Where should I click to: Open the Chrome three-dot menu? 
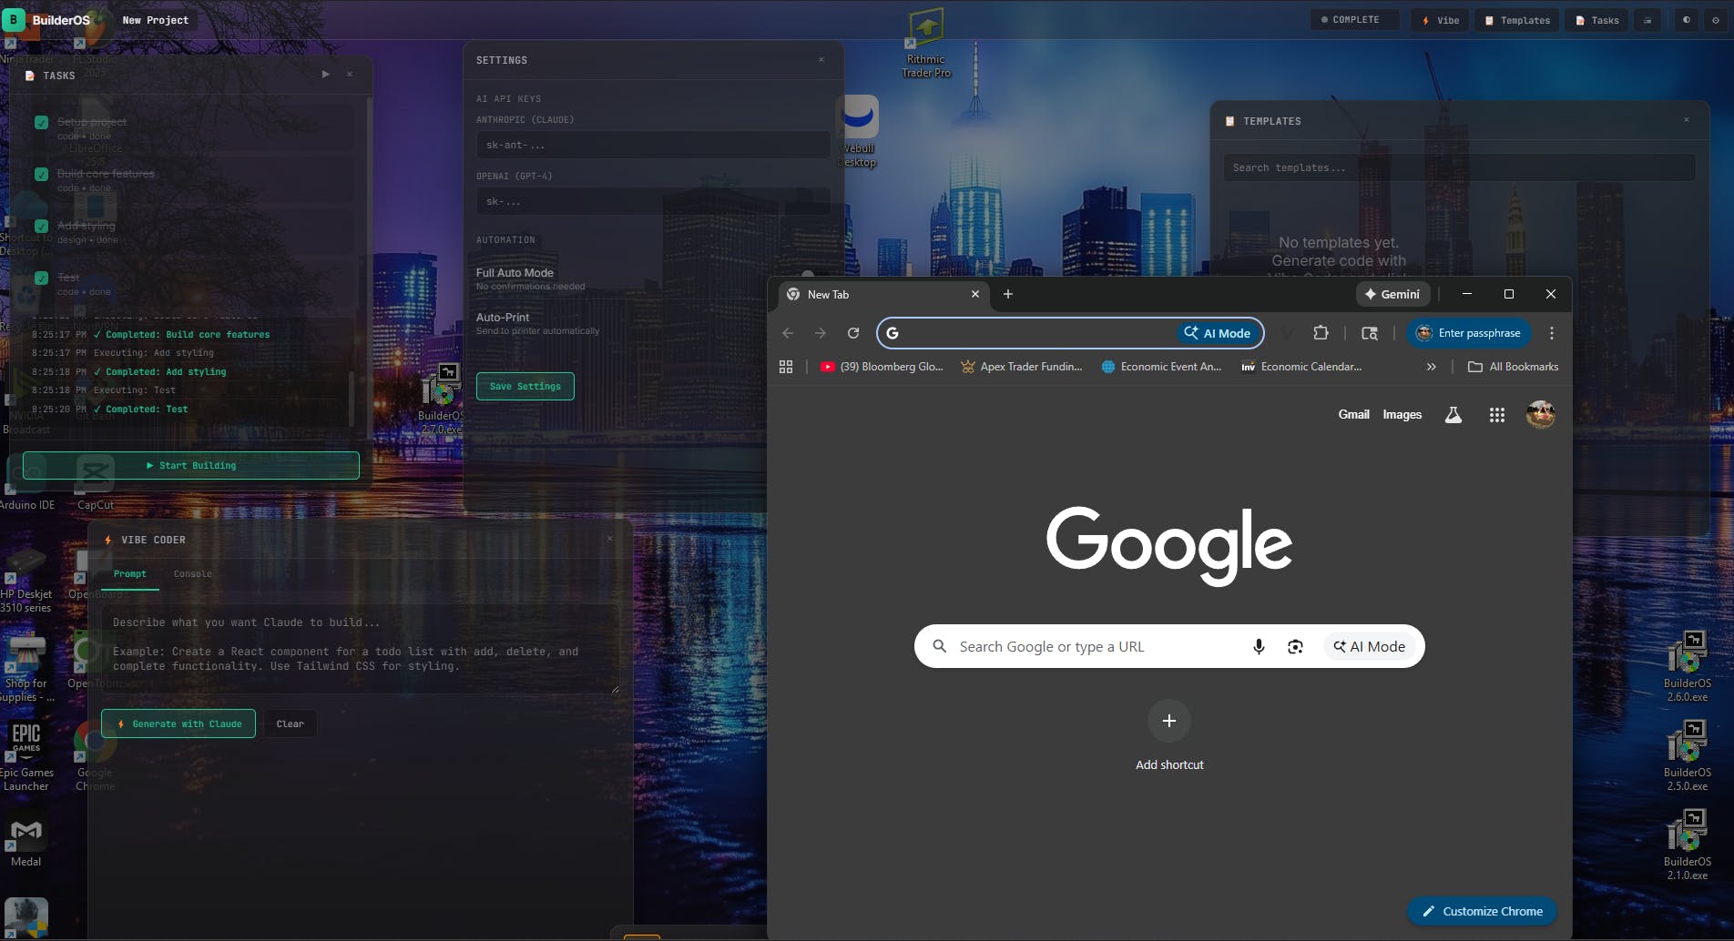(x=1552, y=333)
